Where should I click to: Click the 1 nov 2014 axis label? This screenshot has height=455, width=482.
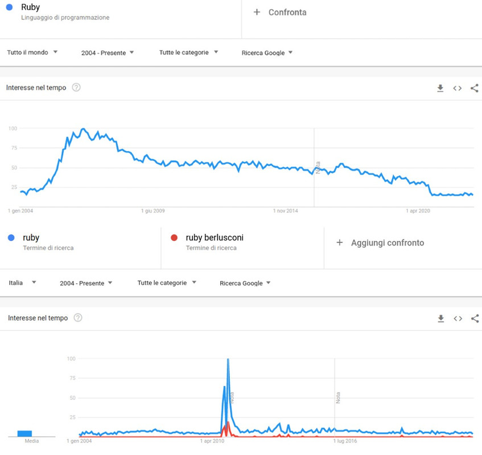click(286, 211)
